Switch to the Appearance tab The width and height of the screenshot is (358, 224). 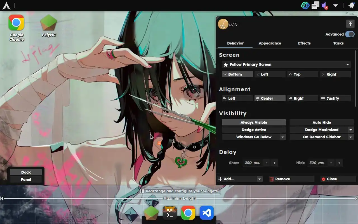tap(270, 43)
